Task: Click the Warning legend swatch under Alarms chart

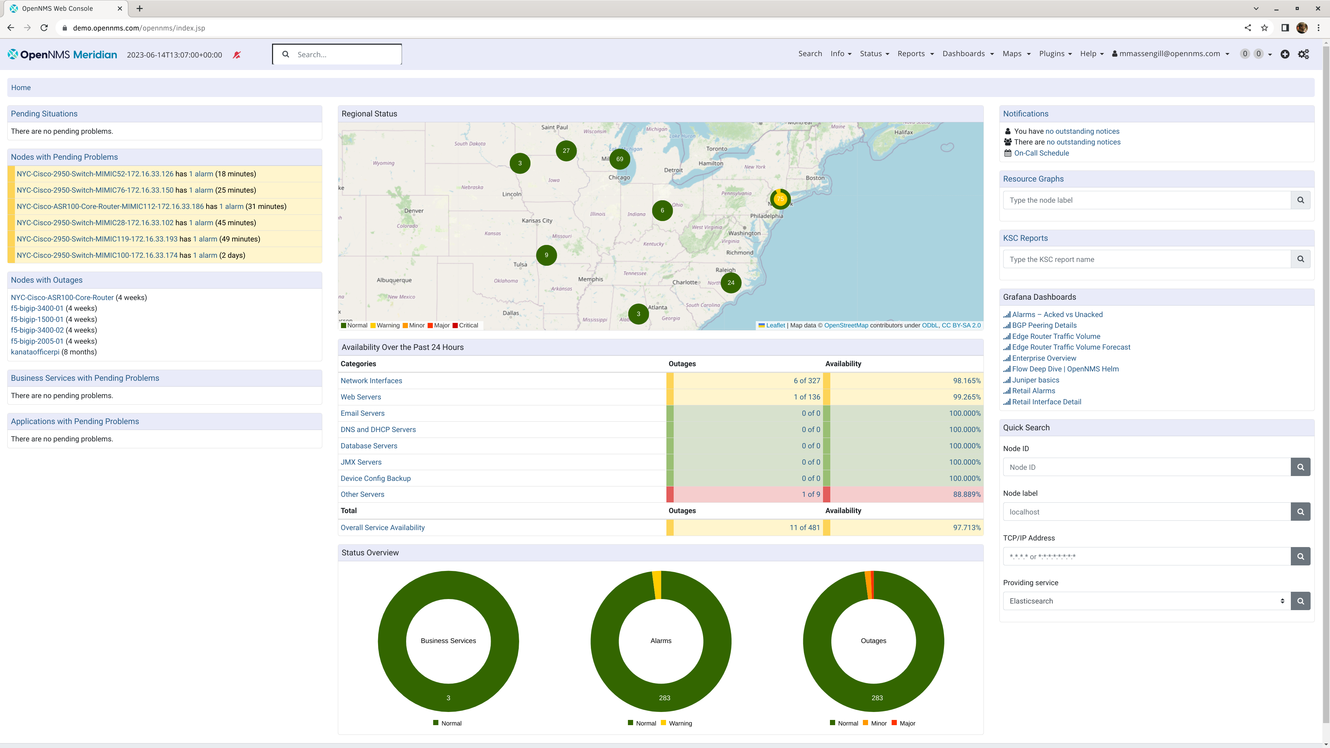Action: click(x=664, y=723)
